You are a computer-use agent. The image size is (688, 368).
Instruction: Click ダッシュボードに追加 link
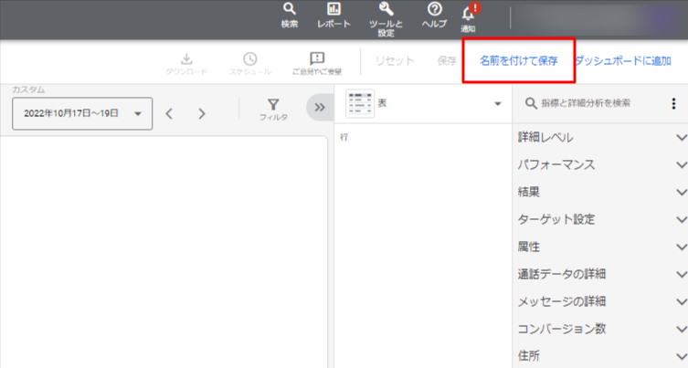coord(623,61)
